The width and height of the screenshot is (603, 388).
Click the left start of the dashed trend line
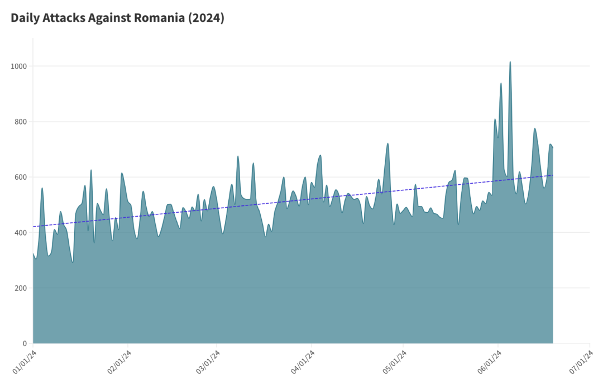click(34, 227)
